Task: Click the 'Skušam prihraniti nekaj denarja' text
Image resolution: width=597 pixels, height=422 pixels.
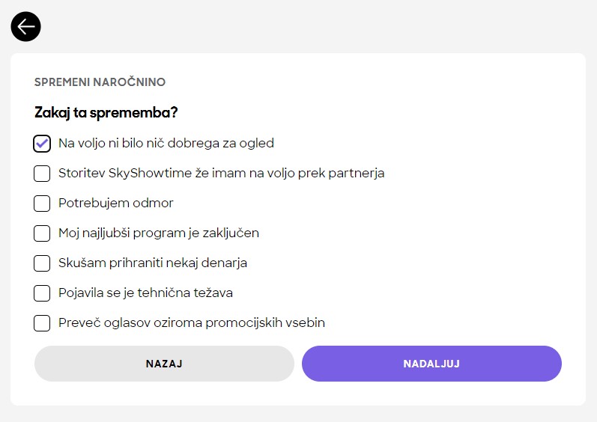Action: point(153,263)
